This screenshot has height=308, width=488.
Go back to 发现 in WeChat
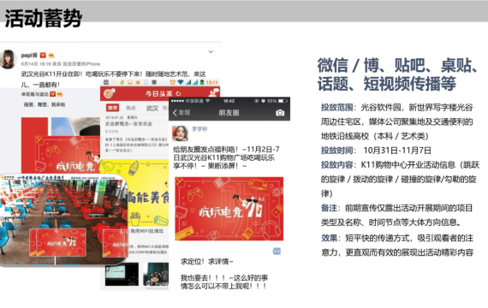pos(182,112)
